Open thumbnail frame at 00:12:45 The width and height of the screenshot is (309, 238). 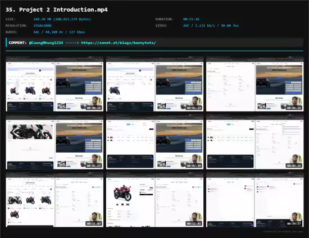(x=154, y=199)
